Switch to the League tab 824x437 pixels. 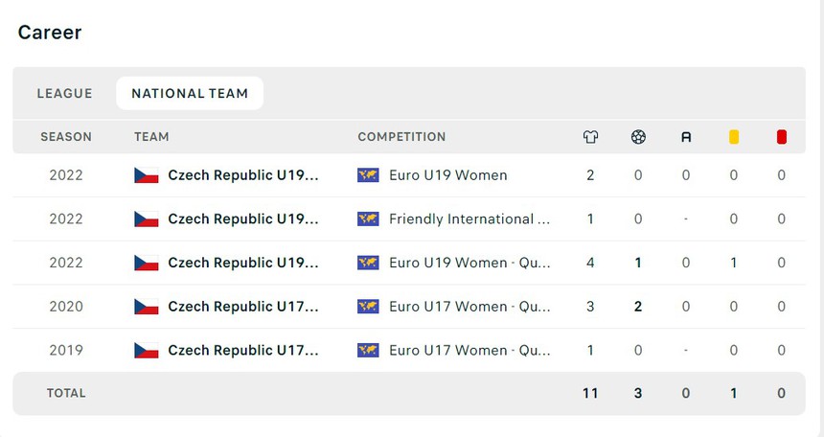point(65,94)
